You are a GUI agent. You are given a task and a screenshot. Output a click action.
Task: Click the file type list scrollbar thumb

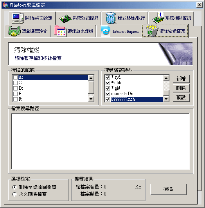tap(166, 92)
